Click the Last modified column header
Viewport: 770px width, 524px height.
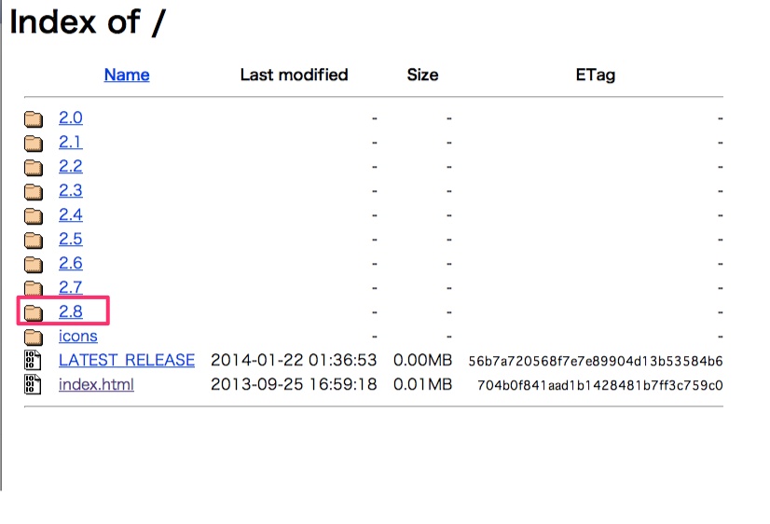pyautogui.click(x=295, y=75)
